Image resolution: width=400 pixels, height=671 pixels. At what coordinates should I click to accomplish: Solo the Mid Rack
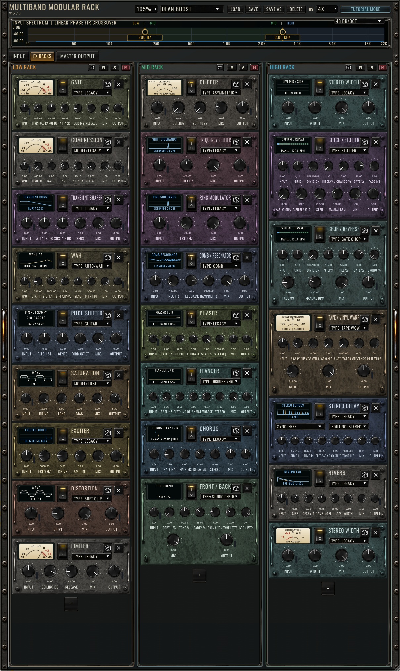point(243,67)
